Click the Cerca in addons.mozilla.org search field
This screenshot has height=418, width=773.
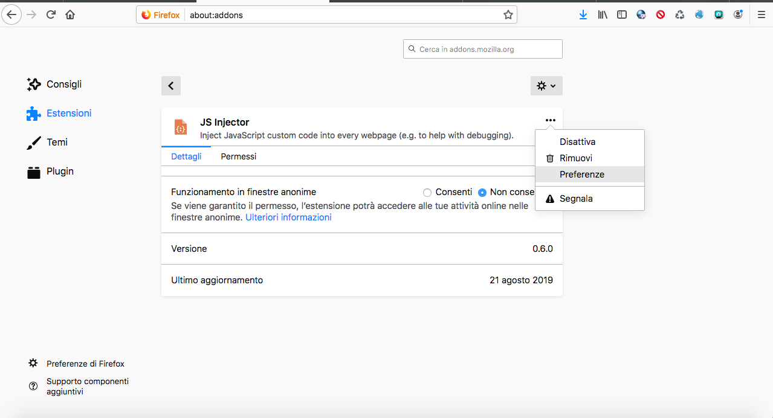pyautogui.click(x=483, y=49)
